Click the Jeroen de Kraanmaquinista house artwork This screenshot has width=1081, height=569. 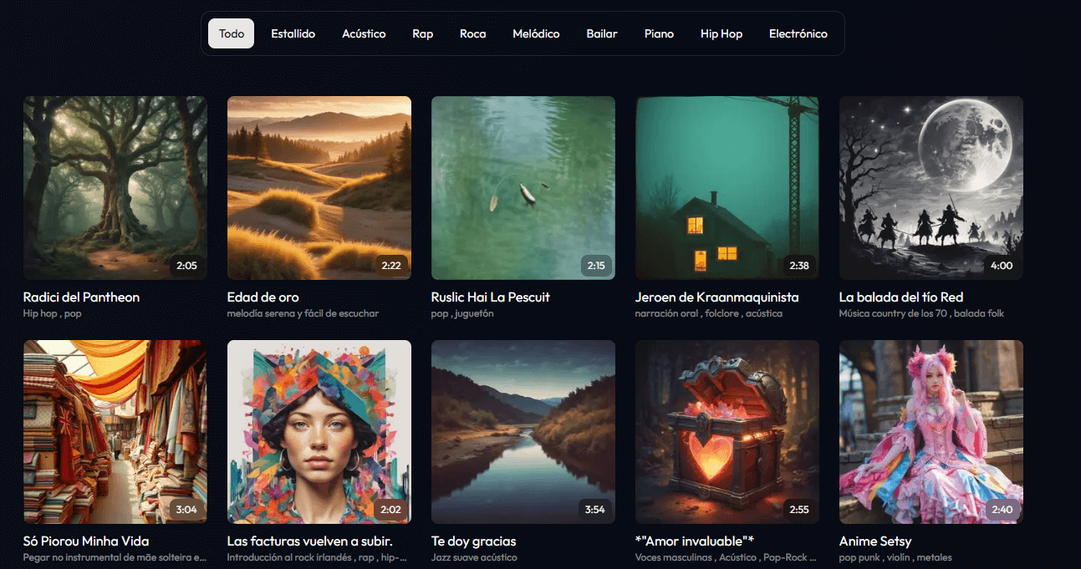coord(727,188)
